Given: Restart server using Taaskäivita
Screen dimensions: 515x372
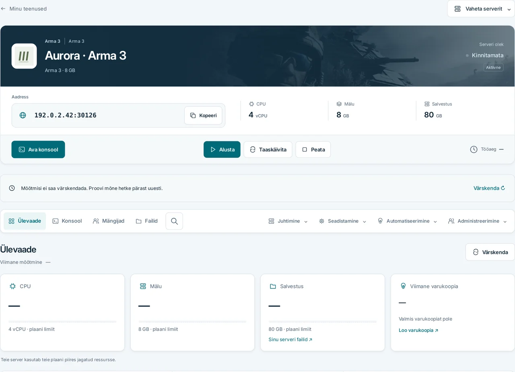Looking at the screenshot, I should (268, 149).
